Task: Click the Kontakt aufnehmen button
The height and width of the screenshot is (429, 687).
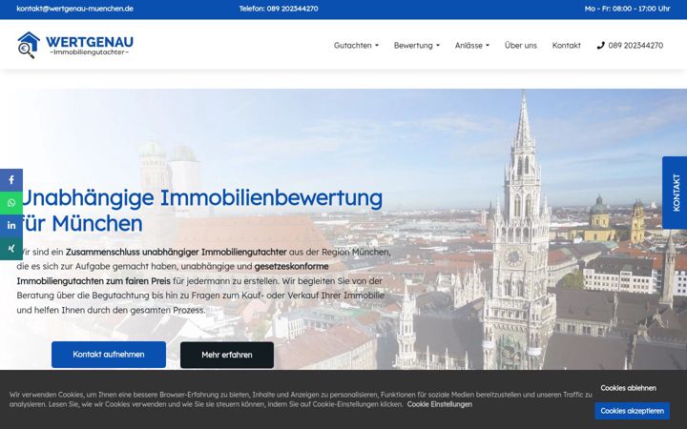Action: (x=109, y=355)
